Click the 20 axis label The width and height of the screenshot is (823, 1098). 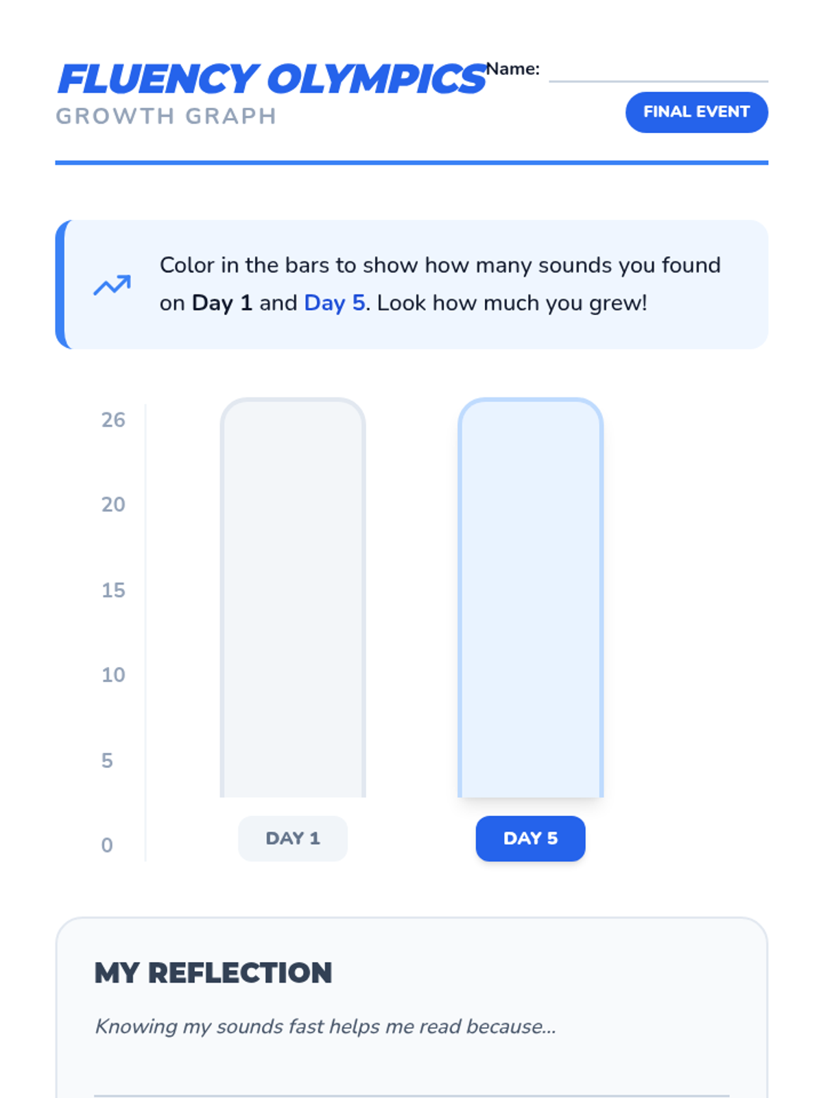click(113, 504)
